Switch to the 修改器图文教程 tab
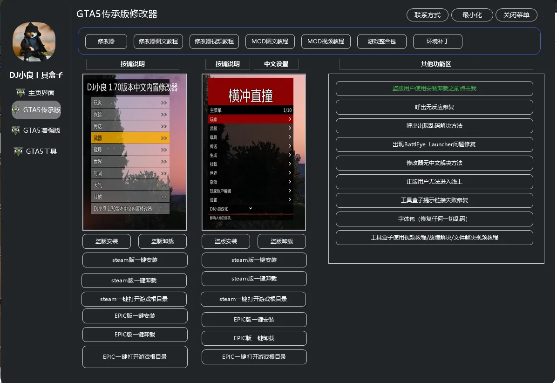 pos(158,41)
